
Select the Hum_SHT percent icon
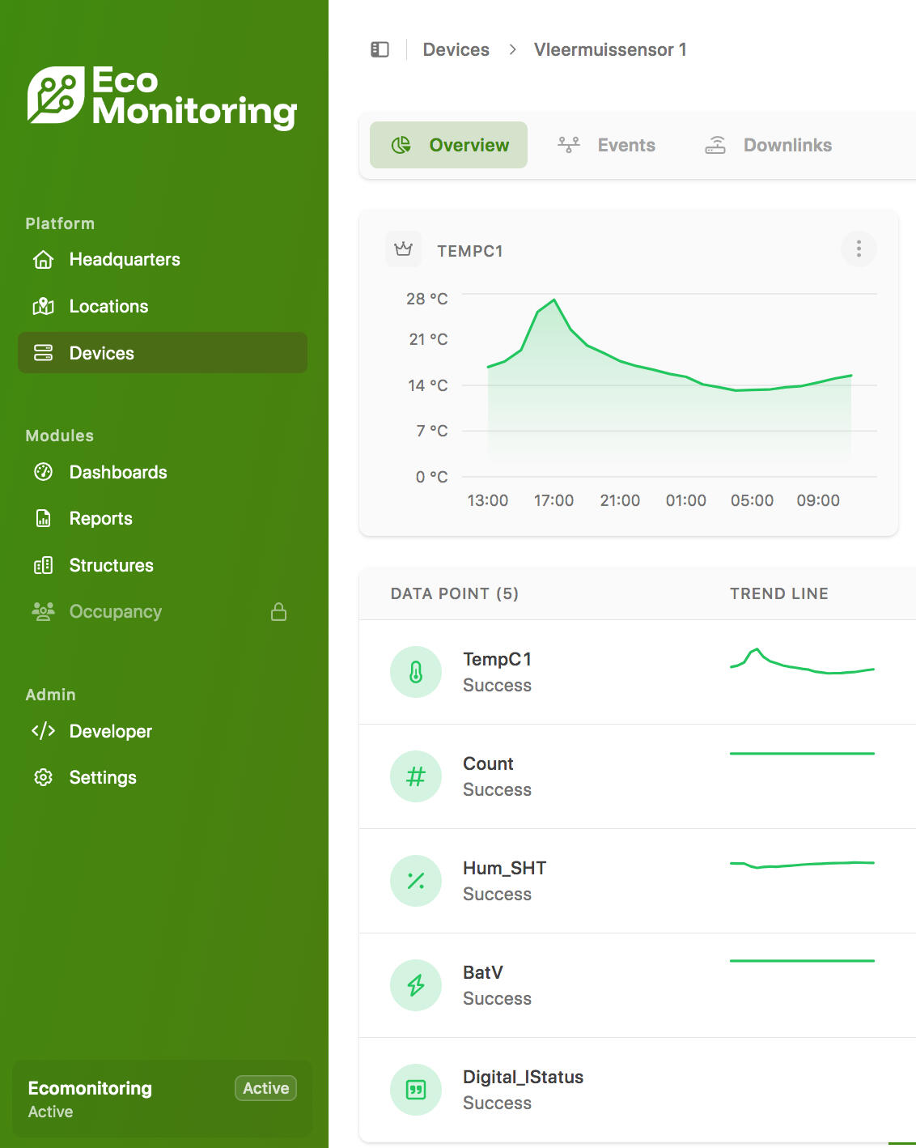(416, 881)
